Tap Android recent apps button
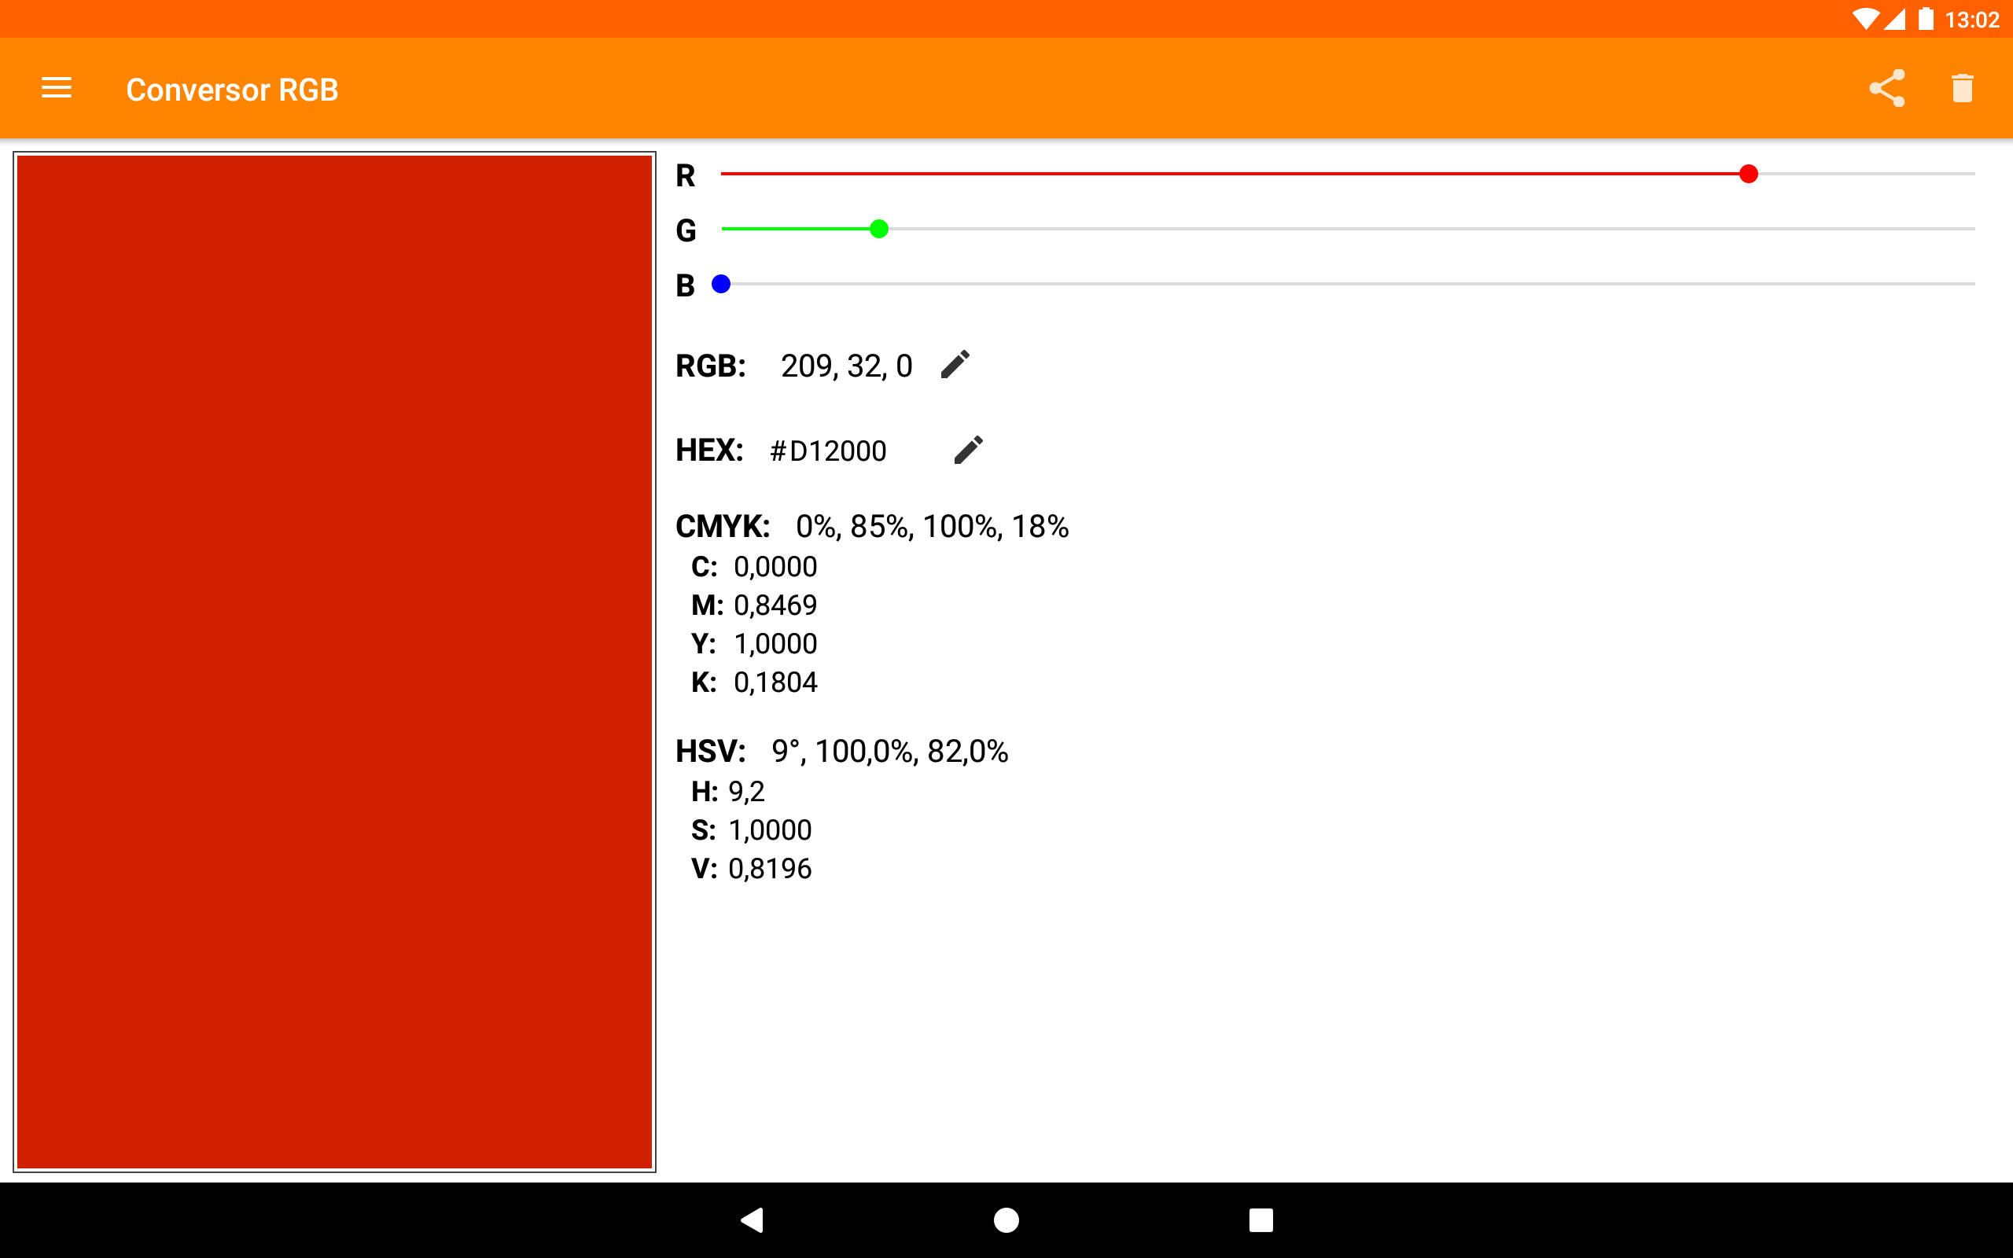The height and width of the screenshot is (1258, 2013). coord(1261,1219)
